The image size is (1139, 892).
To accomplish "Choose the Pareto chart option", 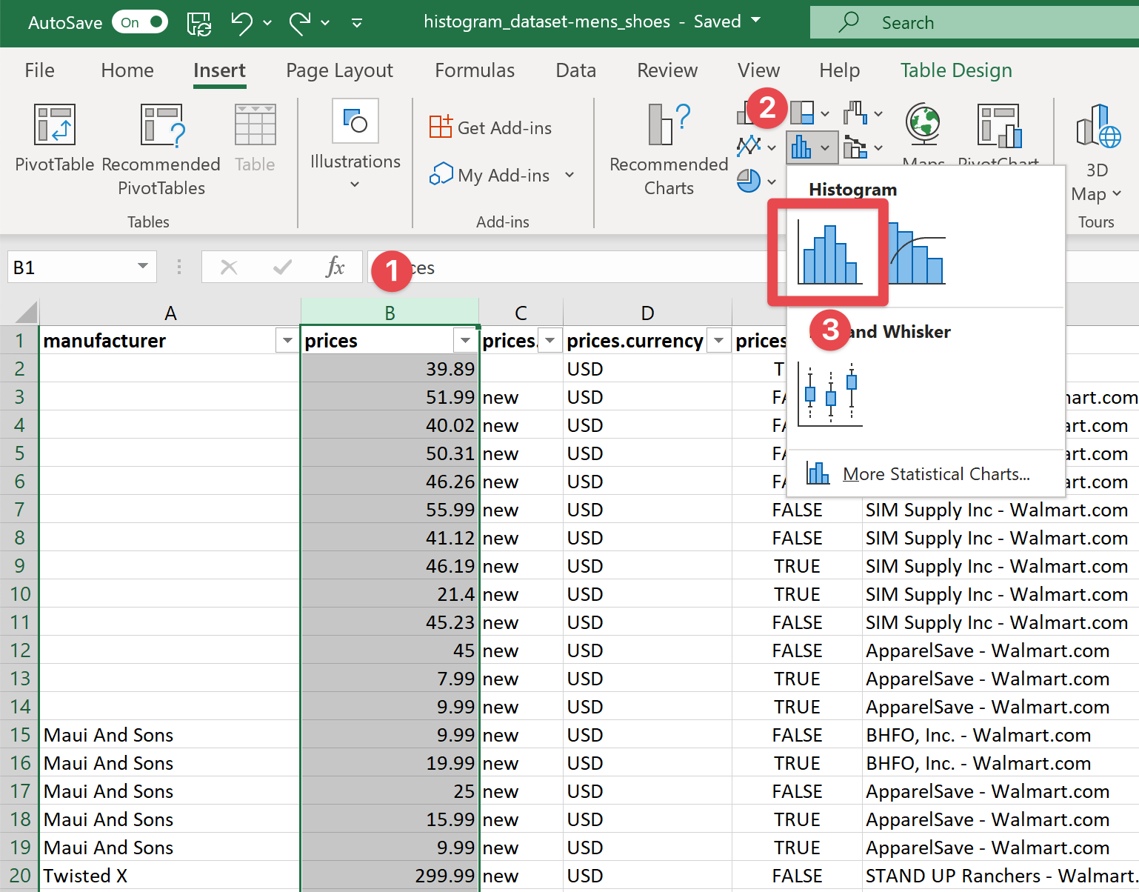I will (917, 254).
